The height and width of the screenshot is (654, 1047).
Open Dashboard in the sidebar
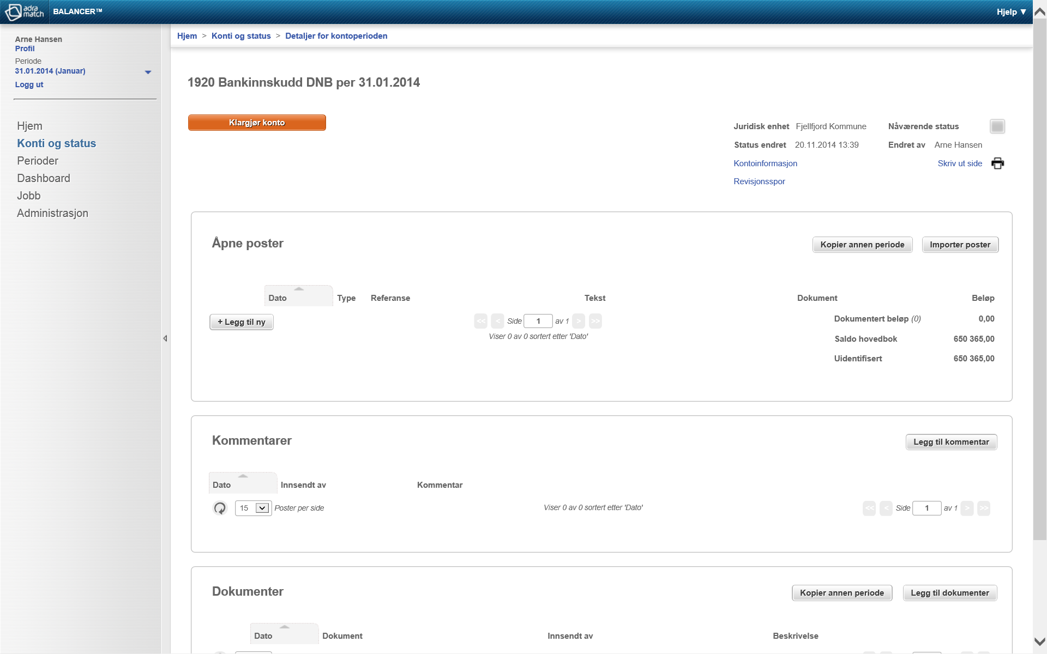(x=44, y=178)
